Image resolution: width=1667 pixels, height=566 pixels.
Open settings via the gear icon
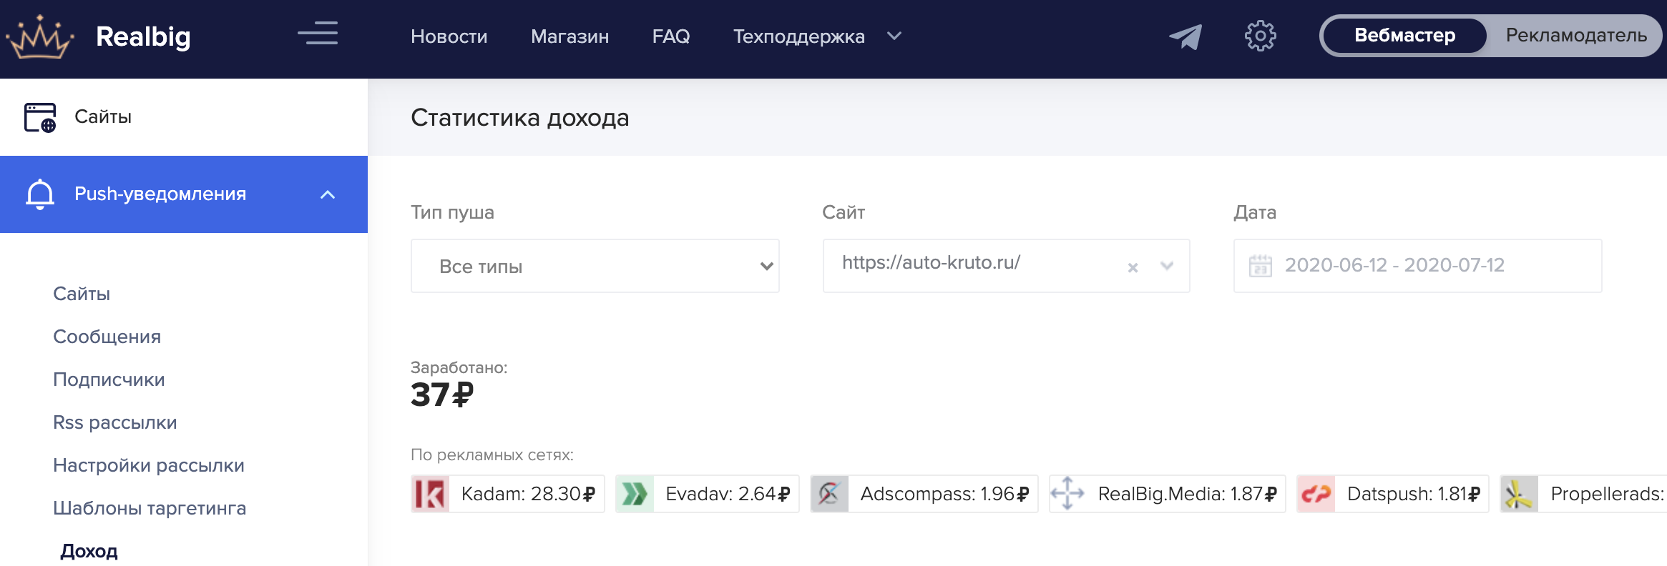[x=1260, y=36]
